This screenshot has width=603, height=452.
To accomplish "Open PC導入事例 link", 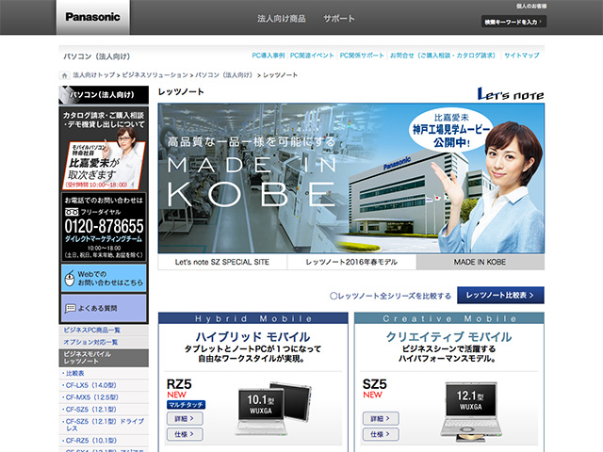I will pyautogui.click(x=268, y=56).
